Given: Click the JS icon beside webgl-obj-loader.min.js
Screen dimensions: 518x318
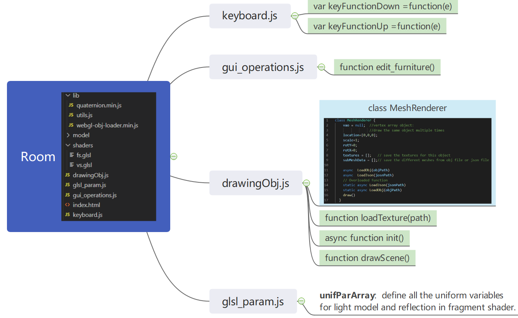Looking at the screenshot, I should 71,125.
